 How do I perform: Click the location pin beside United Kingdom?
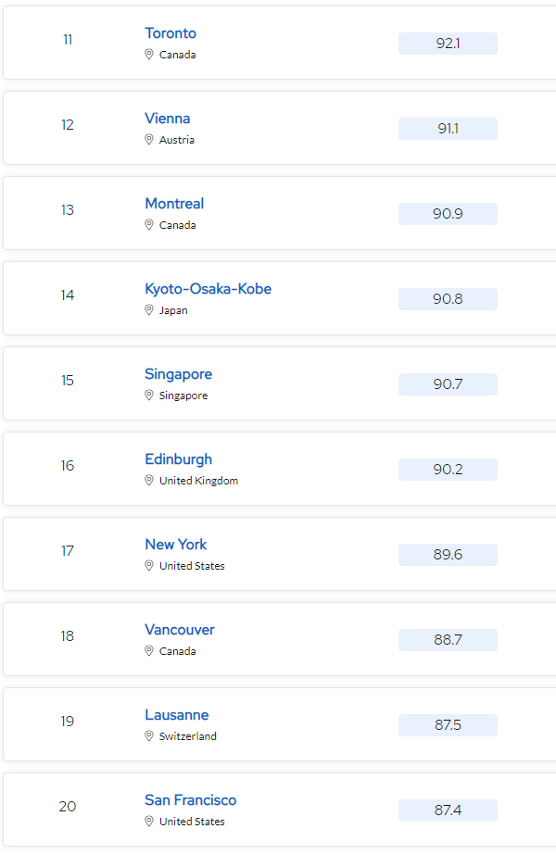pyautogui.click(x=149, y=481)
